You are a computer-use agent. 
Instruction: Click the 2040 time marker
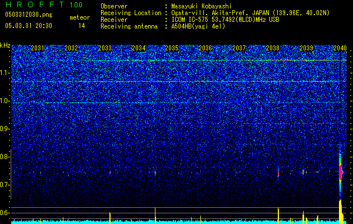tap(340, 48)
